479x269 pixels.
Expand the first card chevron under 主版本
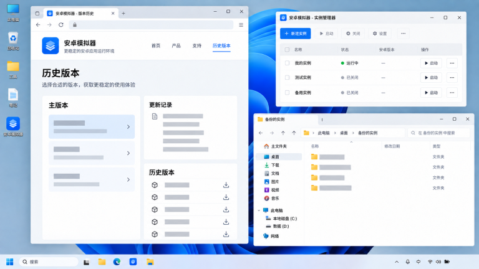pos(128,126)
